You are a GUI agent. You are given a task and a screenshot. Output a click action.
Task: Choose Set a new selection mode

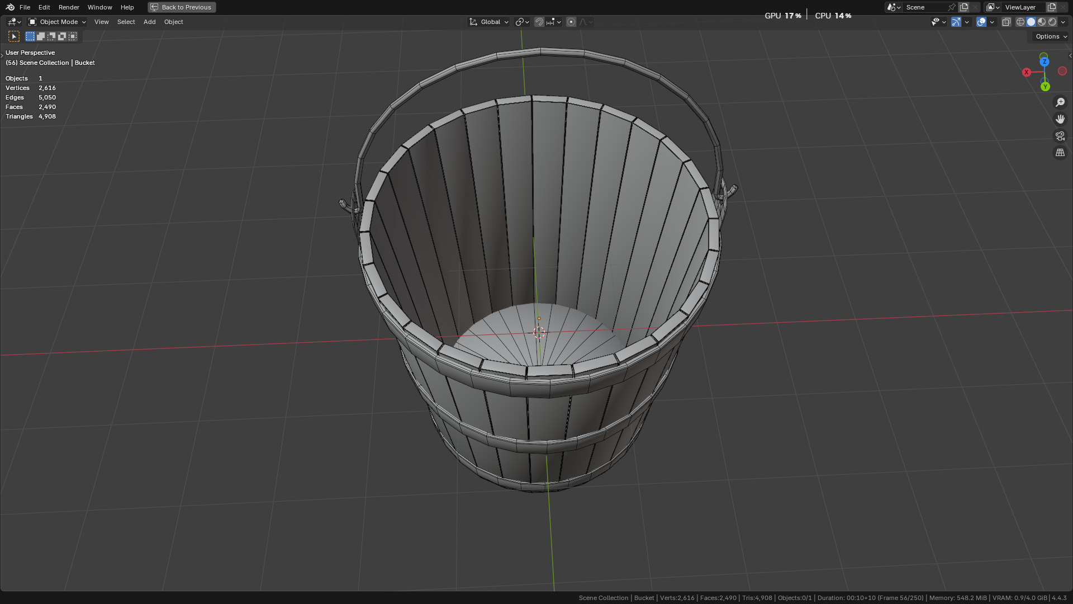(x=30, y=36)
